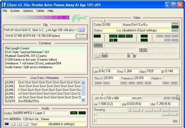
Task: Toggle the 16:9 button in Resizing row 1
Action: 174,114
